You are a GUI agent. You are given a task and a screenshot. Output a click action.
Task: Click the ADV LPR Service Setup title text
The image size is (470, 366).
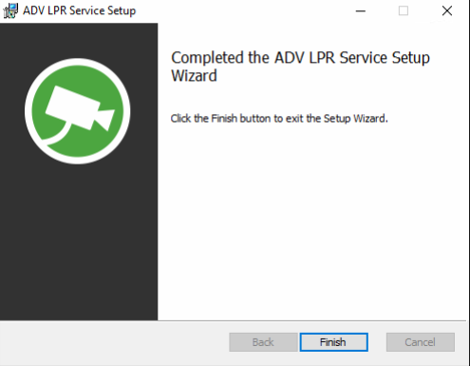click(80, 10)
